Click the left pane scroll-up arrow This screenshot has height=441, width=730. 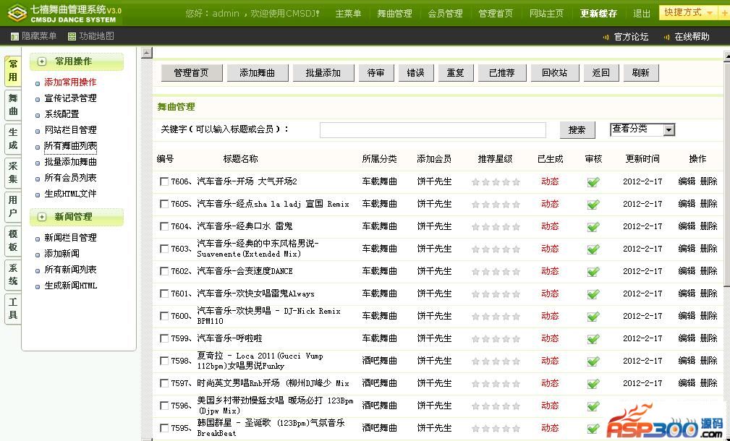coord(147,53)
